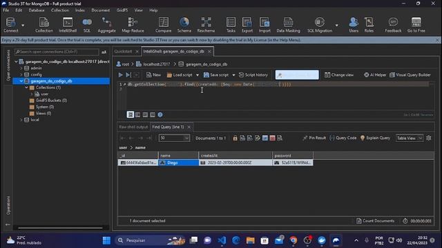Open the Export wizard
The height and width of the screenshot is (248, 442).
(x=247, y=25)
